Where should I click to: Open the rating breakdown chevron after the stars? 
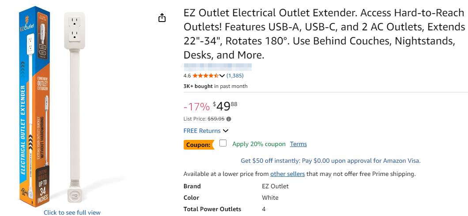(x=222, y=76)
